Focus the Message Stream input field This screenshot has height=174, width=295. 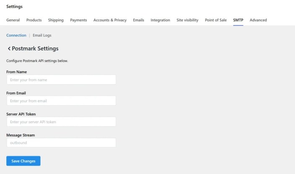click(x=61, y=143)
